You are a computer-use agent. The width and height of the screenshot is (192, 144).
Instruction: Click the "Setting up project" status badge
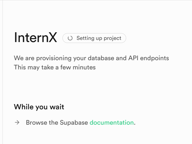94,38
